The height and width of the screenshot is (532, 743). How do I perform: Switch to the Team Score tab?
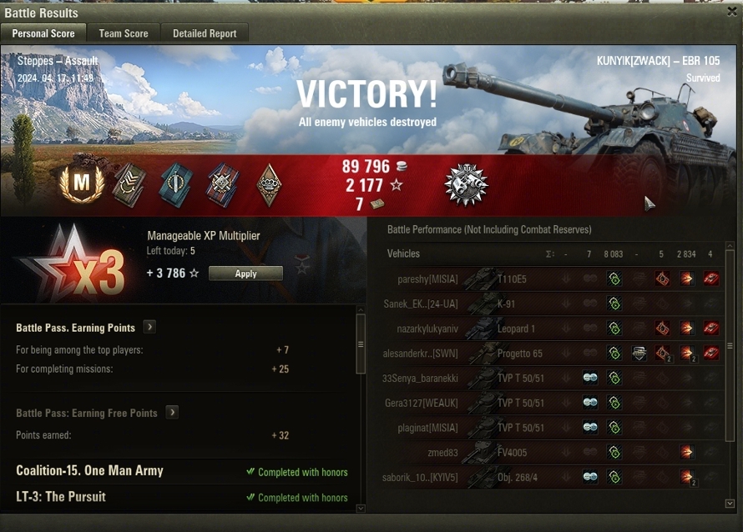coord(124,33)
